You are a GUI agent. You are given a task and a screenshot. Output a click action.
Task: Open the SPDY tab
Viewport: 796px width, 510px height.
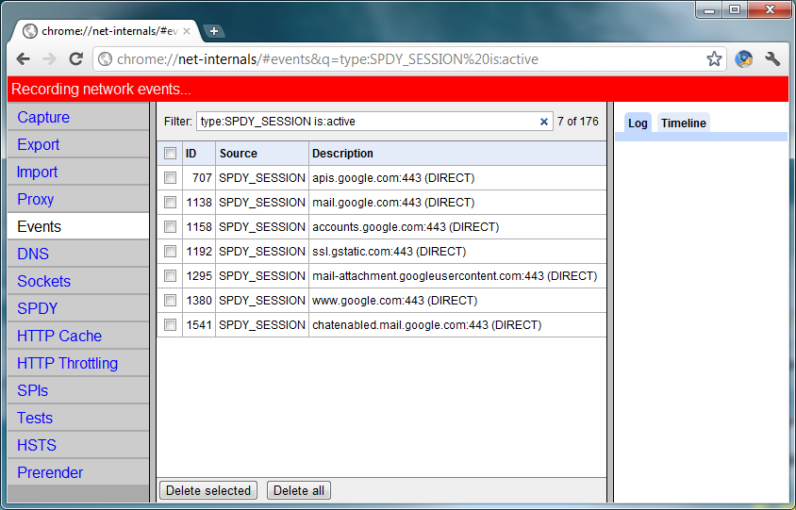(x=78, y=308)
